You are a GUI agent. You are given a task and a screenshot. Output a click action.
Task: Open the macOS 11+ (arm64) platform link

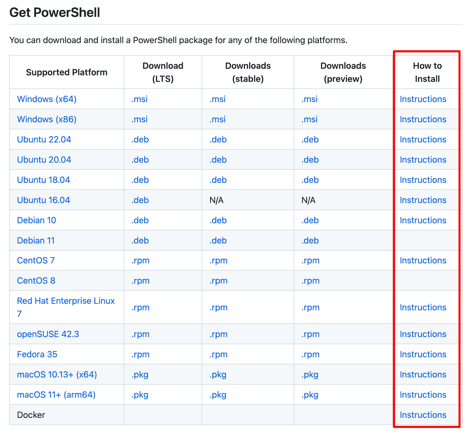[x=56, y=395]
